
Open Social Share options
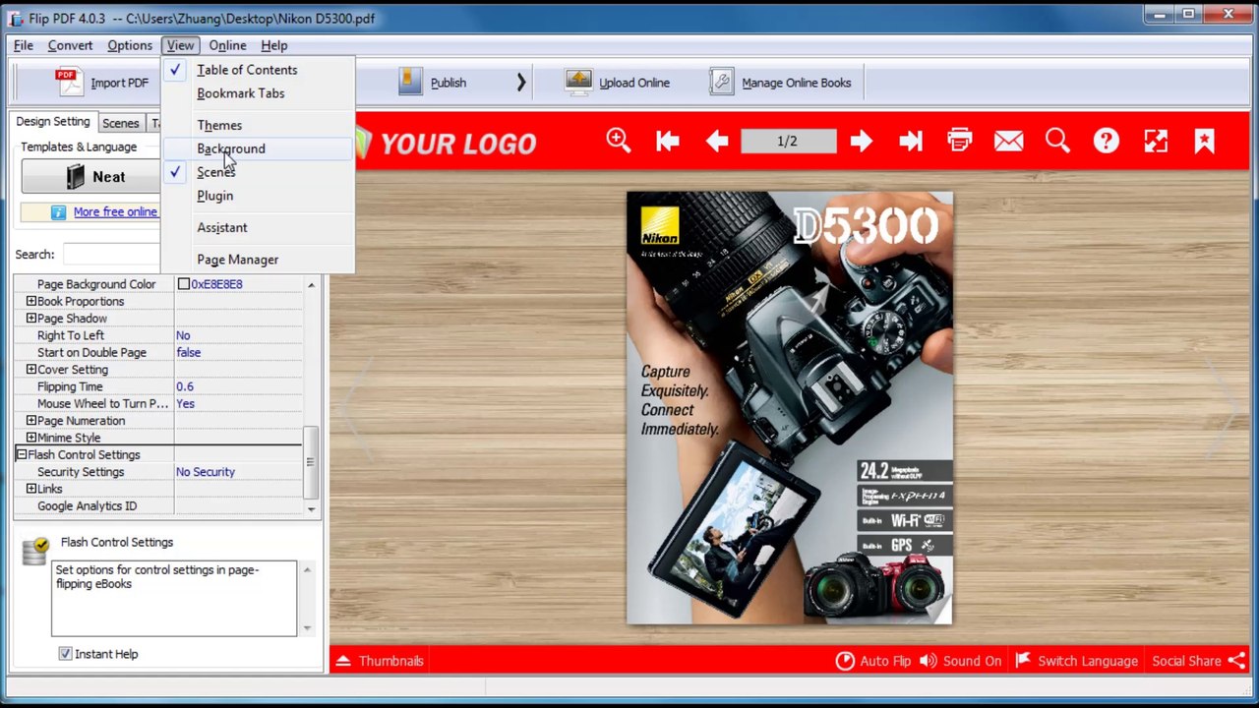tap(1198, 661)
